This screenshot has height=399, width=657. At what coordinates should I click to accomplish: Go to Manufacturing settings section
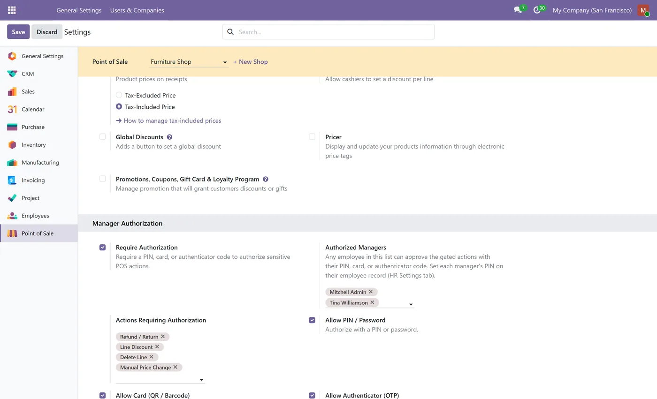[39, 163]
